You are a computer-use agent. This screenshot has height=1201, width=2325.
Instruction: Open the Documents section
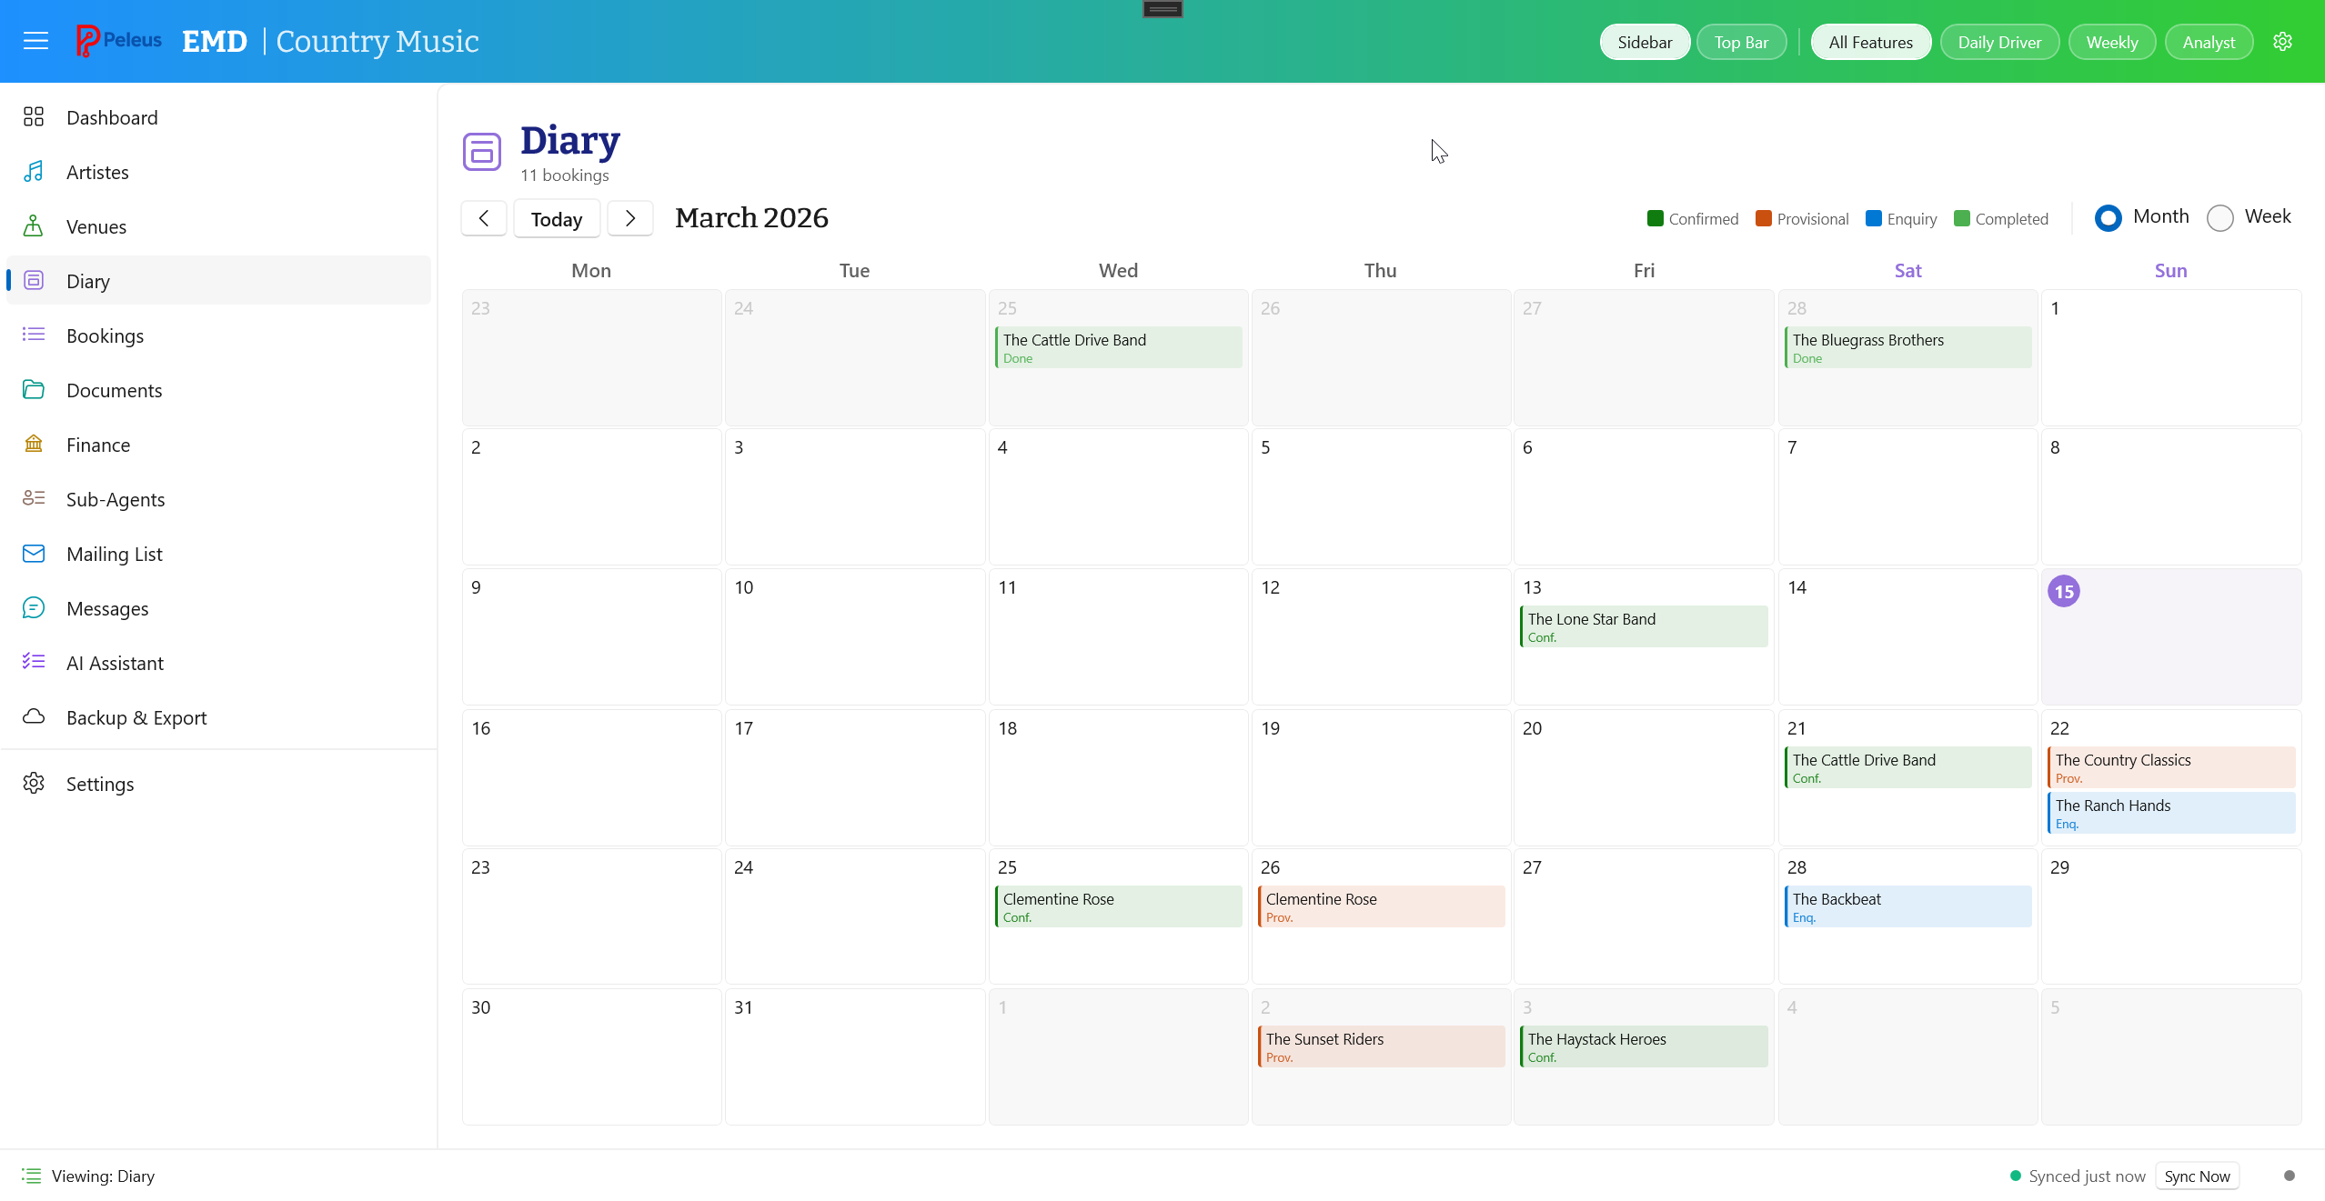click(115, 389)
